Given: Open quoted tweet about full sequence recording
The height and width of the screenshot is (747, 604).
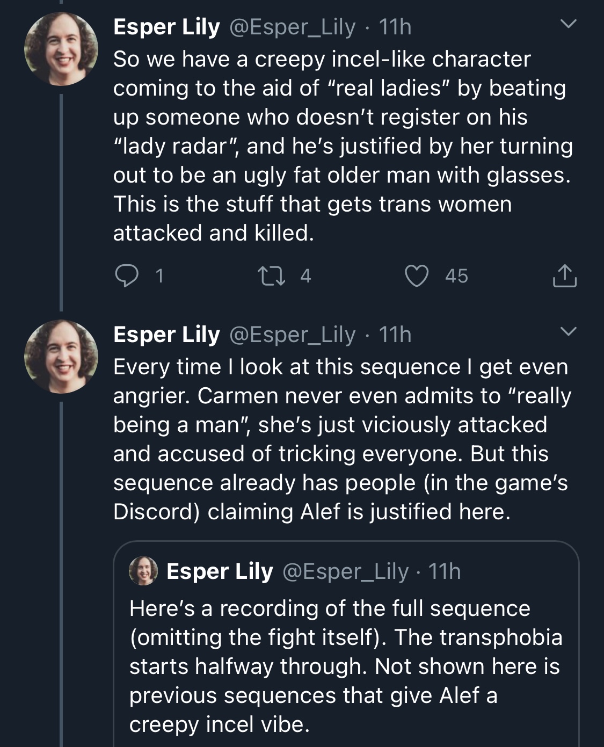Looking at the screenshot, I should pos(346,644).
